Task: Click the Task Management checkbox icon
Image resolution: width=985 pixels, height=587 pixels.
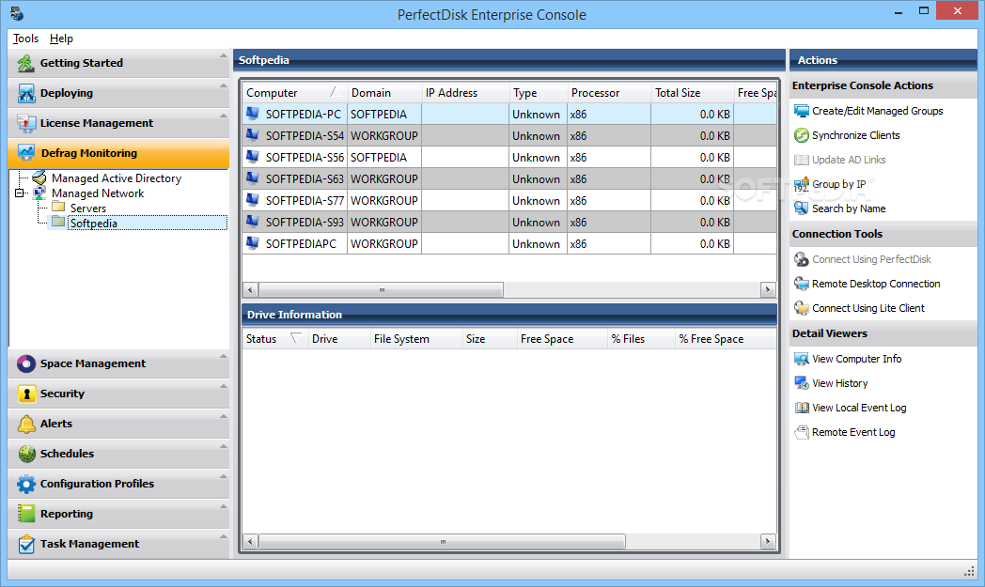Action: coord(25,544)
